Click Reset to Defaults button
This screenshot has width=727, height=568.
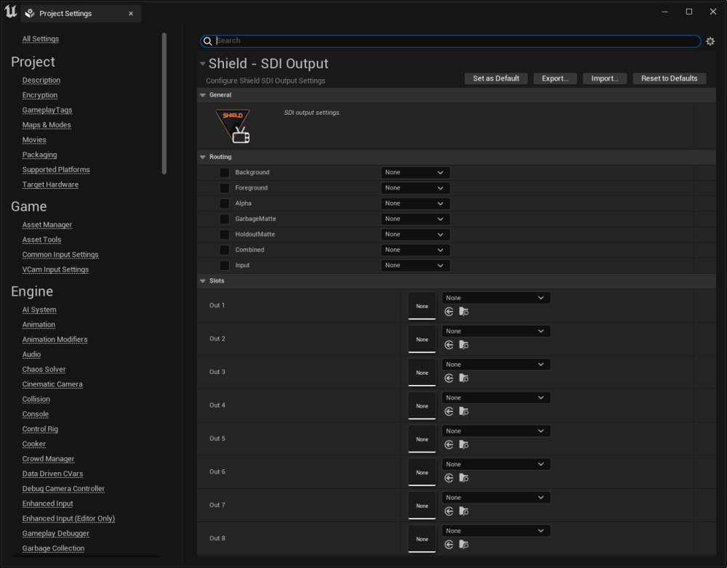669,78
